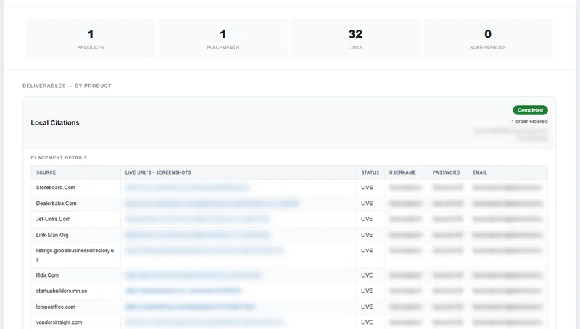This screenshot has width=580, height=329.
Task: Click the Local Citations product heading
Action: click(55, 122)
